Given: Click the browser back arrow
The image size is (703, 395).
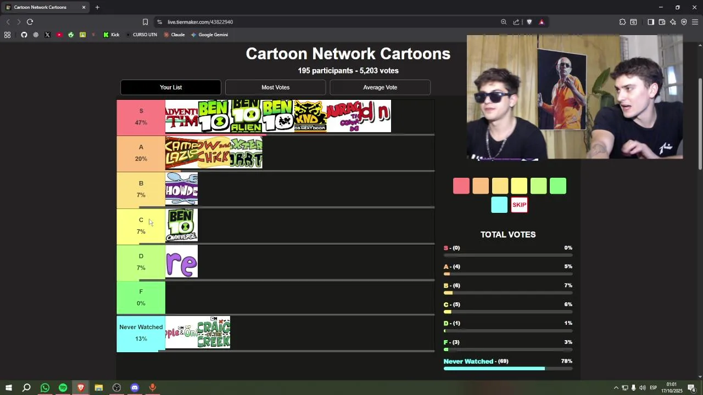Looking at the screenshot, I should point(8,22).
